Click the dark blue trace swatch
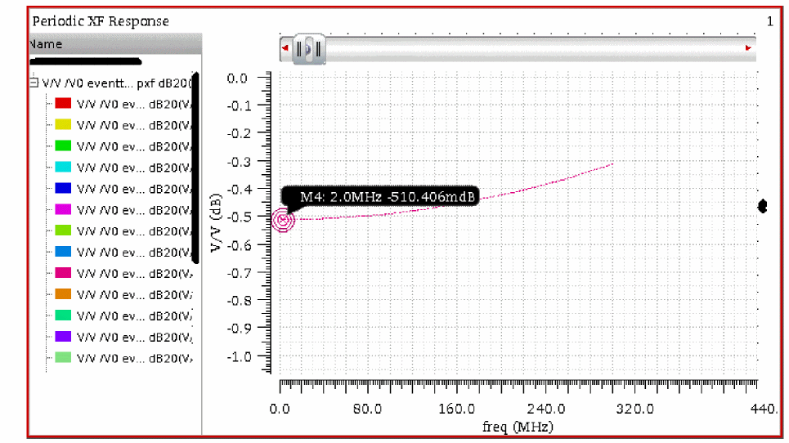Viewport: 789px width, 443px height. (x=63, y=188)
